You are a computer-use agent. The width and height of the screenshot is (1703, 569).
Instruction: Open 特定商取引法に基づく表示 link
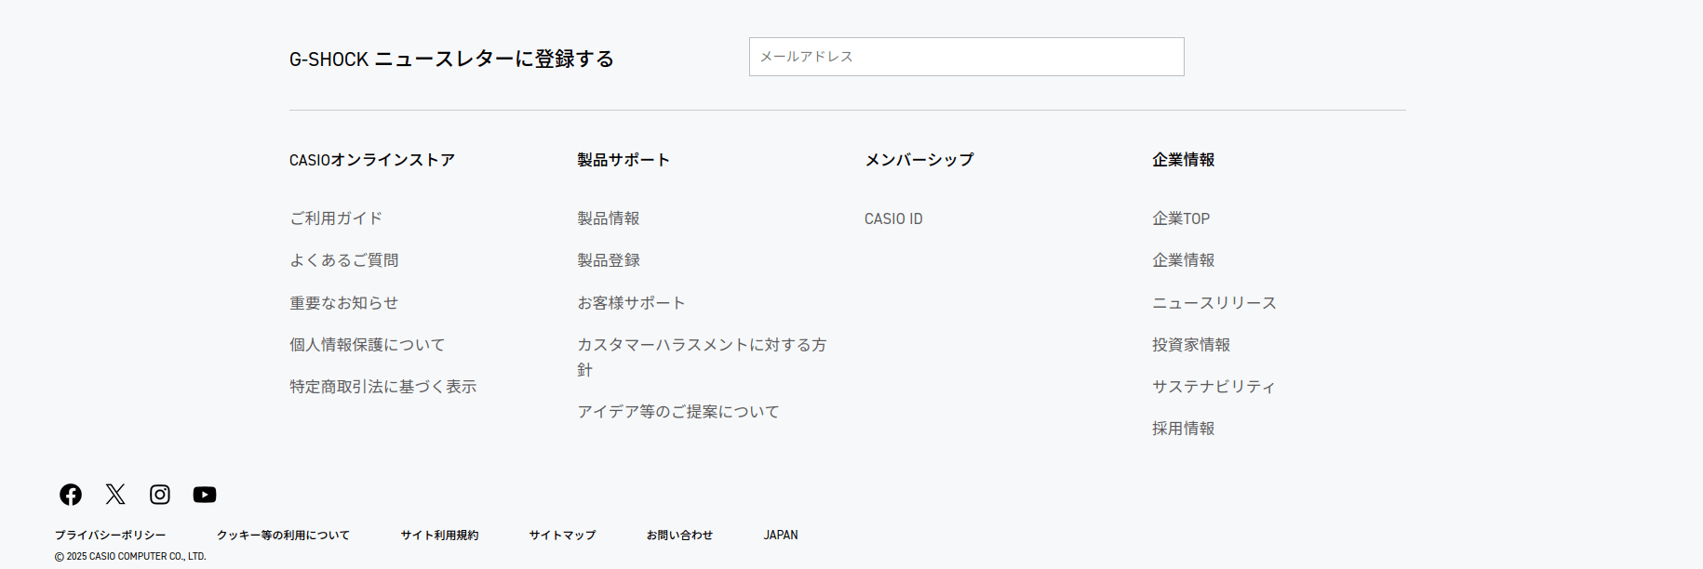382,387
